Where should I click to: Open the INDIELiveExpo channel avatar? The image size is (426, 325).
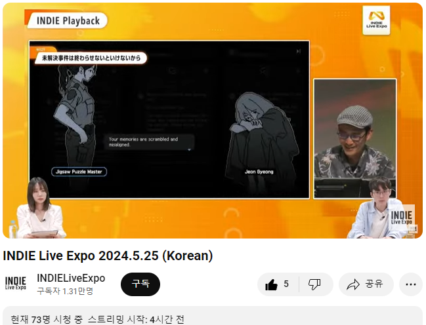[16, 284]
